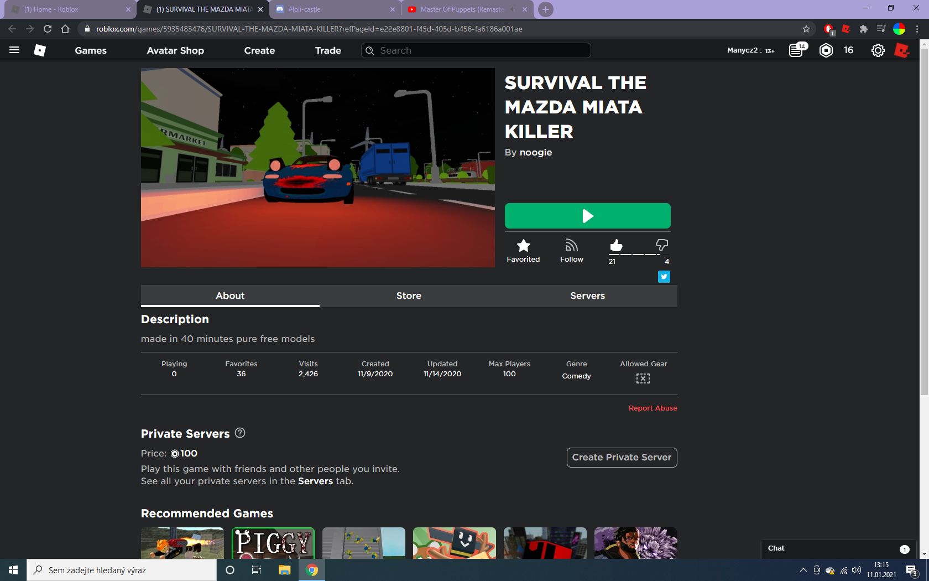
Task: Open the Roblox settings gear
Action: (878, 50)
